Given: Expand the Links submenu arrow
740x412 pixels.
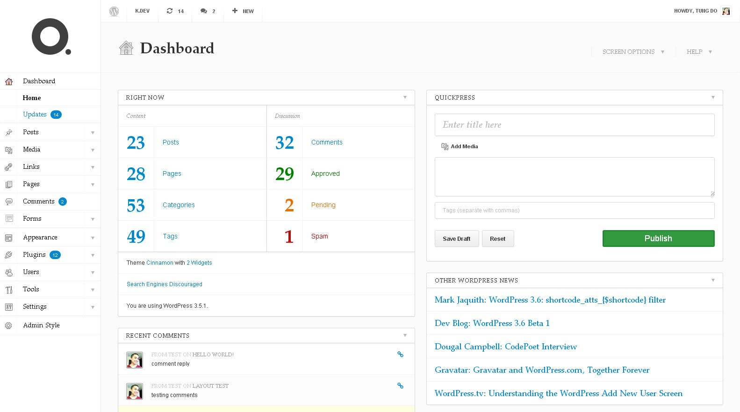Looking at the screenshot, I should pos(93,167).
